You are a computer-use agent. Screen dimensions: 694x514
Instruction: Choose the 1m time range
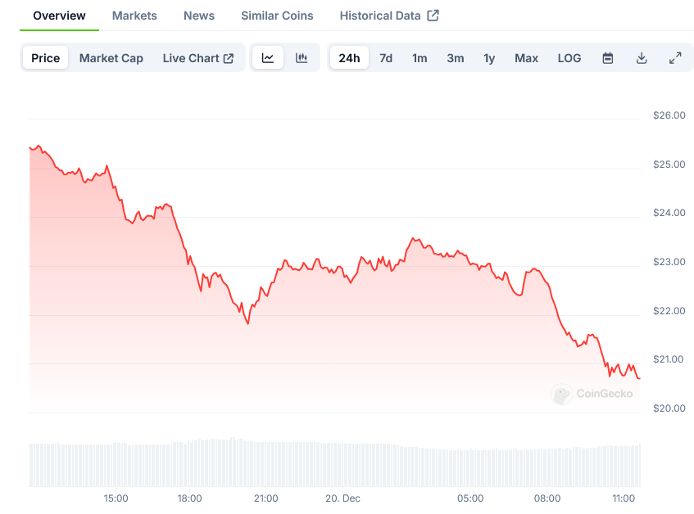click(x=420, y=58)
